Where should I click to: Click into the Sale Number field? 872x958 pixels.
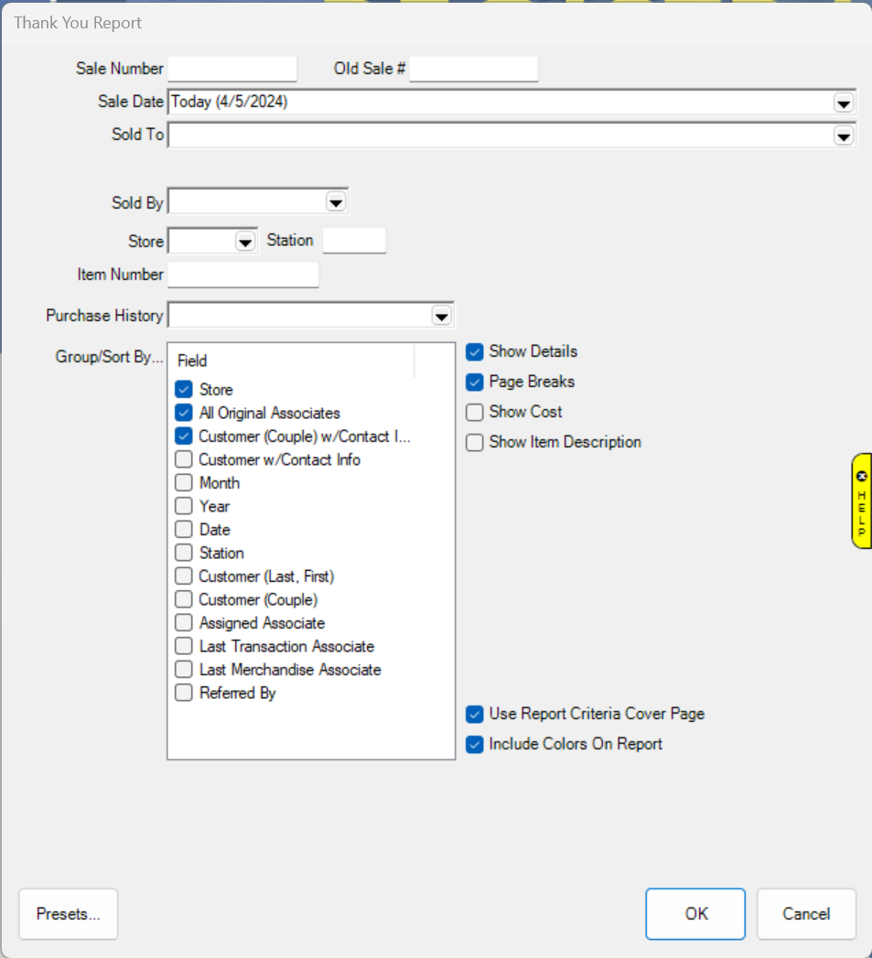click(x=232, y=69)
